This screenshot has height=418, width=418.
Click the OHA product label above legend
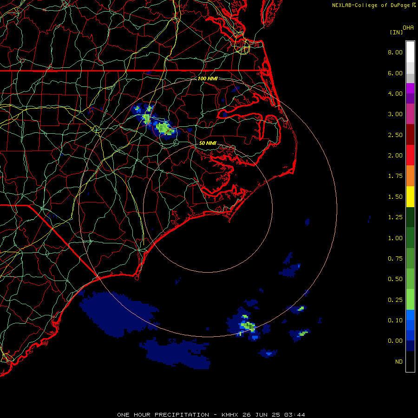tap(408, 28)
